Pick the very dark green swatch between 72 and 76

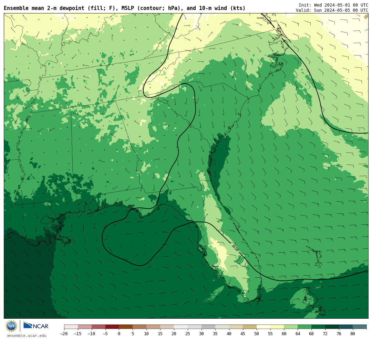pyautogui.click(x=332, y=327)
